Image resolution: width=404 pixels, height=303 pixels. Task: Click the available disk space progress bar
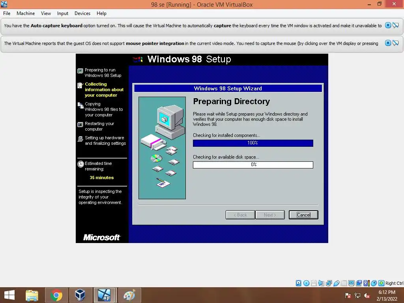pyautogui.click(x=253, y=165)
